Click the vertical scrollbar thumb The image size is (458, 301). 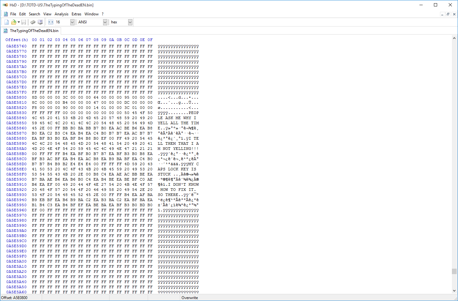pyautogui.click(x=454, y=271)
